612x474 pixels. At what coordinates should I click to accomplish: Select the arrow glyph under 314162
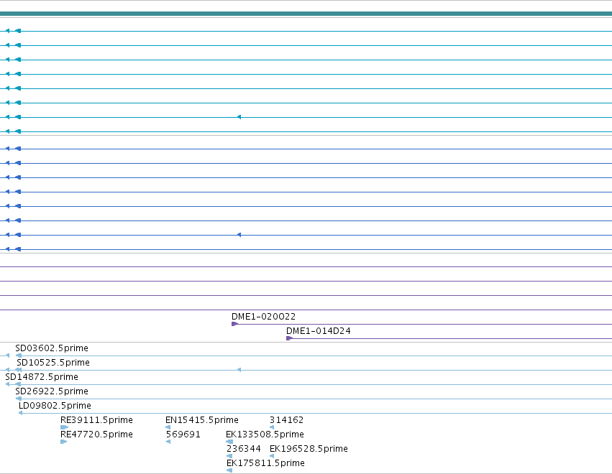click(x=272, y=427)
